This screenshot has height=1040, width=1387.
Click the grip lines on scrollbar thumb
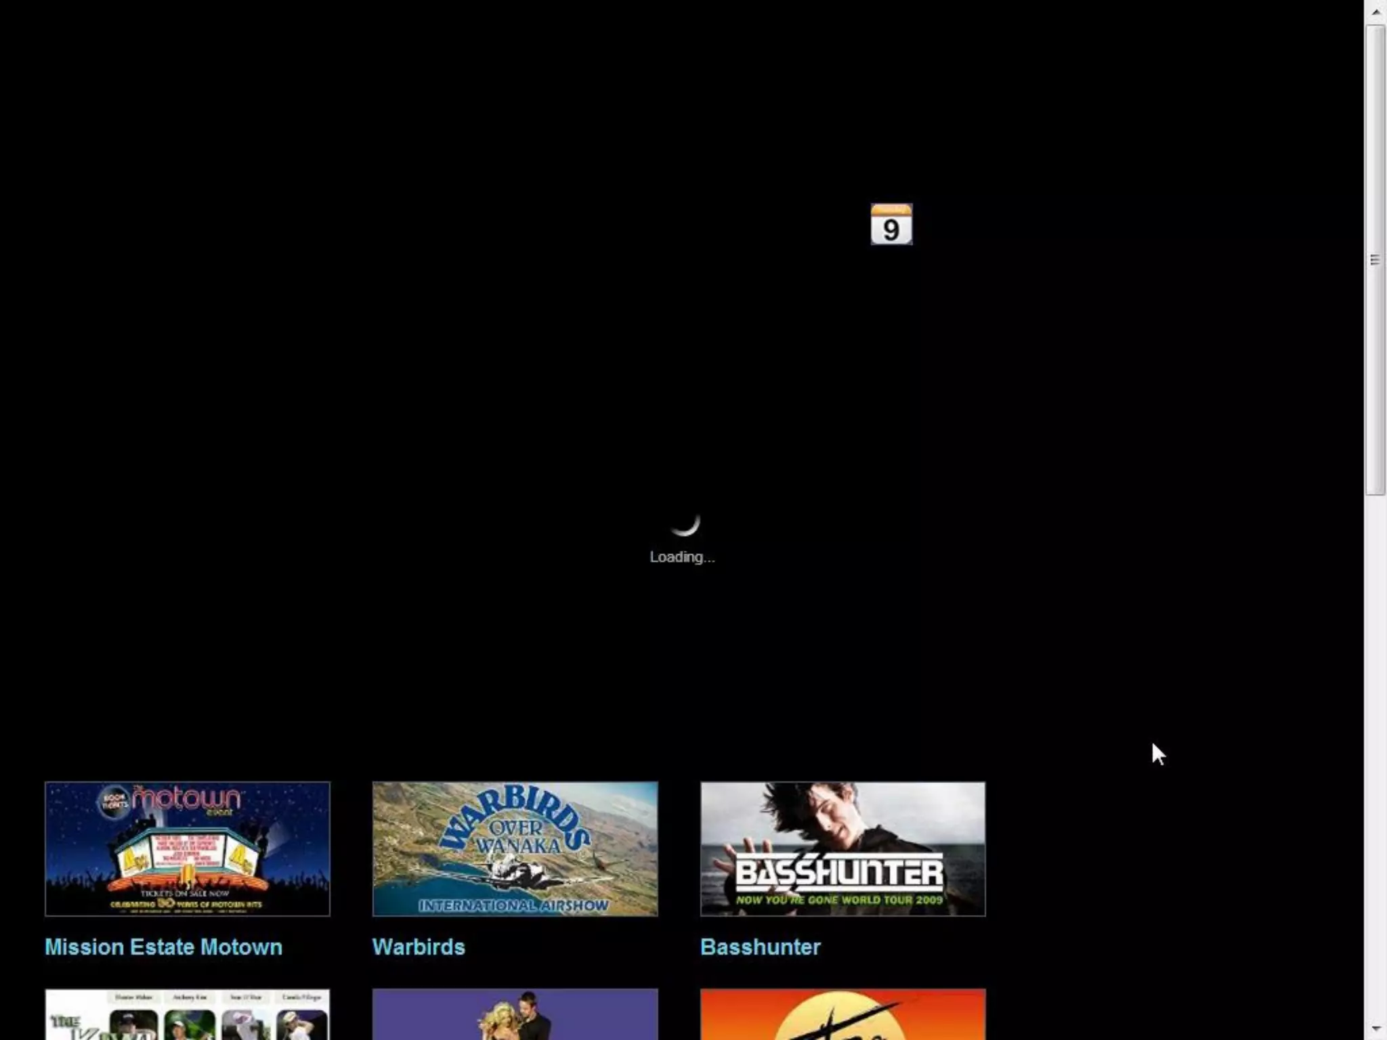[x=1375, y=260]
